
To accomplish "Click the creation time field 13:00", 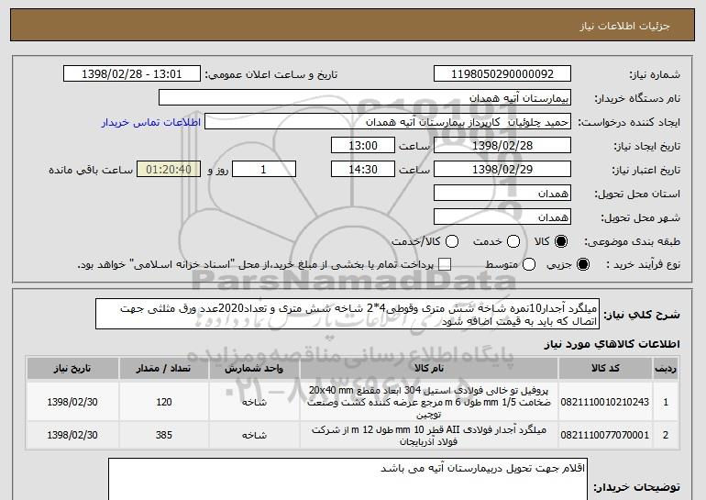I will pos(363,146).
